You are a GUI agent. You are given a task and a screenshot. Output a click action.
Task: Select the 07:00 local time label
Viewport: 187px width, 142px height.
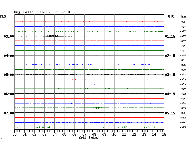click(x=9, y=113)
